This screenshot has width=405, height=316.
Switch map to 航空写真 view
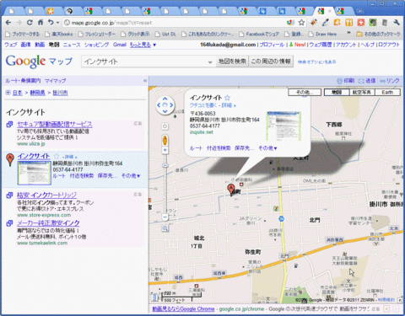pyautogui.click(x=361, y=93)
